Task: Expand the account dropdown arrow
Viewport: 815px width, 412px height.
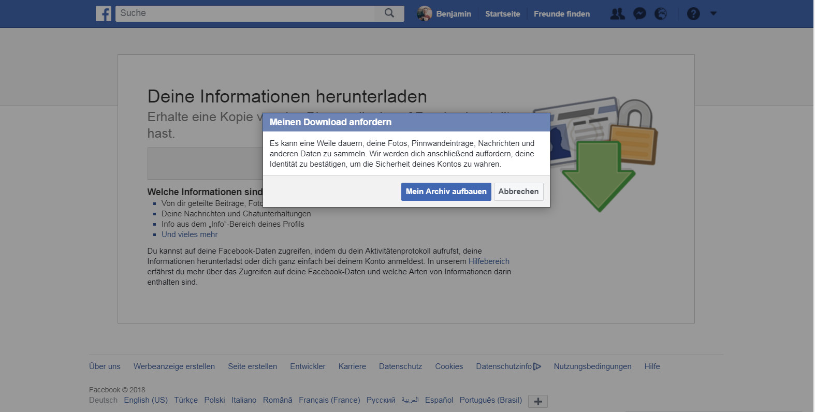Action: (x=714, y=13)
